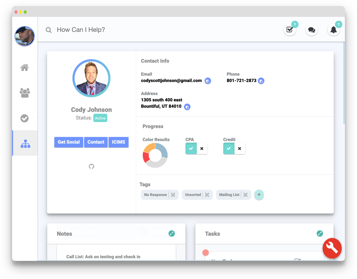
Task: Open the GitHub icon on profile
Action: [91, 167]
